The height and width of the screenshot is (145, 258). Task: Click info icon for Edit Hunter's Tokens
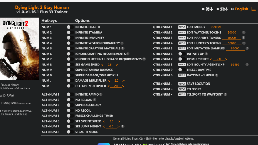[244, 43]
